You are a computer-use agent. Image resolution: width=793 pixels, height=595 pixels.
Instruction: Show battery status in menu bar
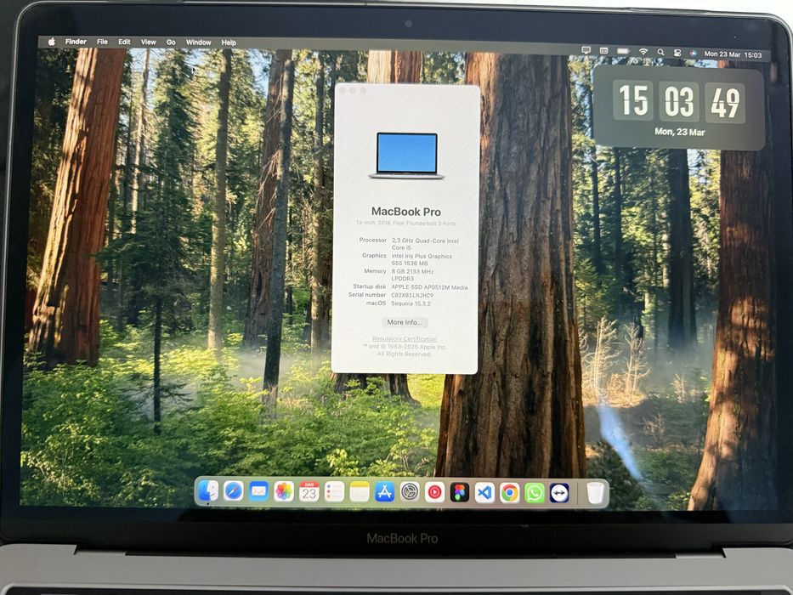coord(623,51)
